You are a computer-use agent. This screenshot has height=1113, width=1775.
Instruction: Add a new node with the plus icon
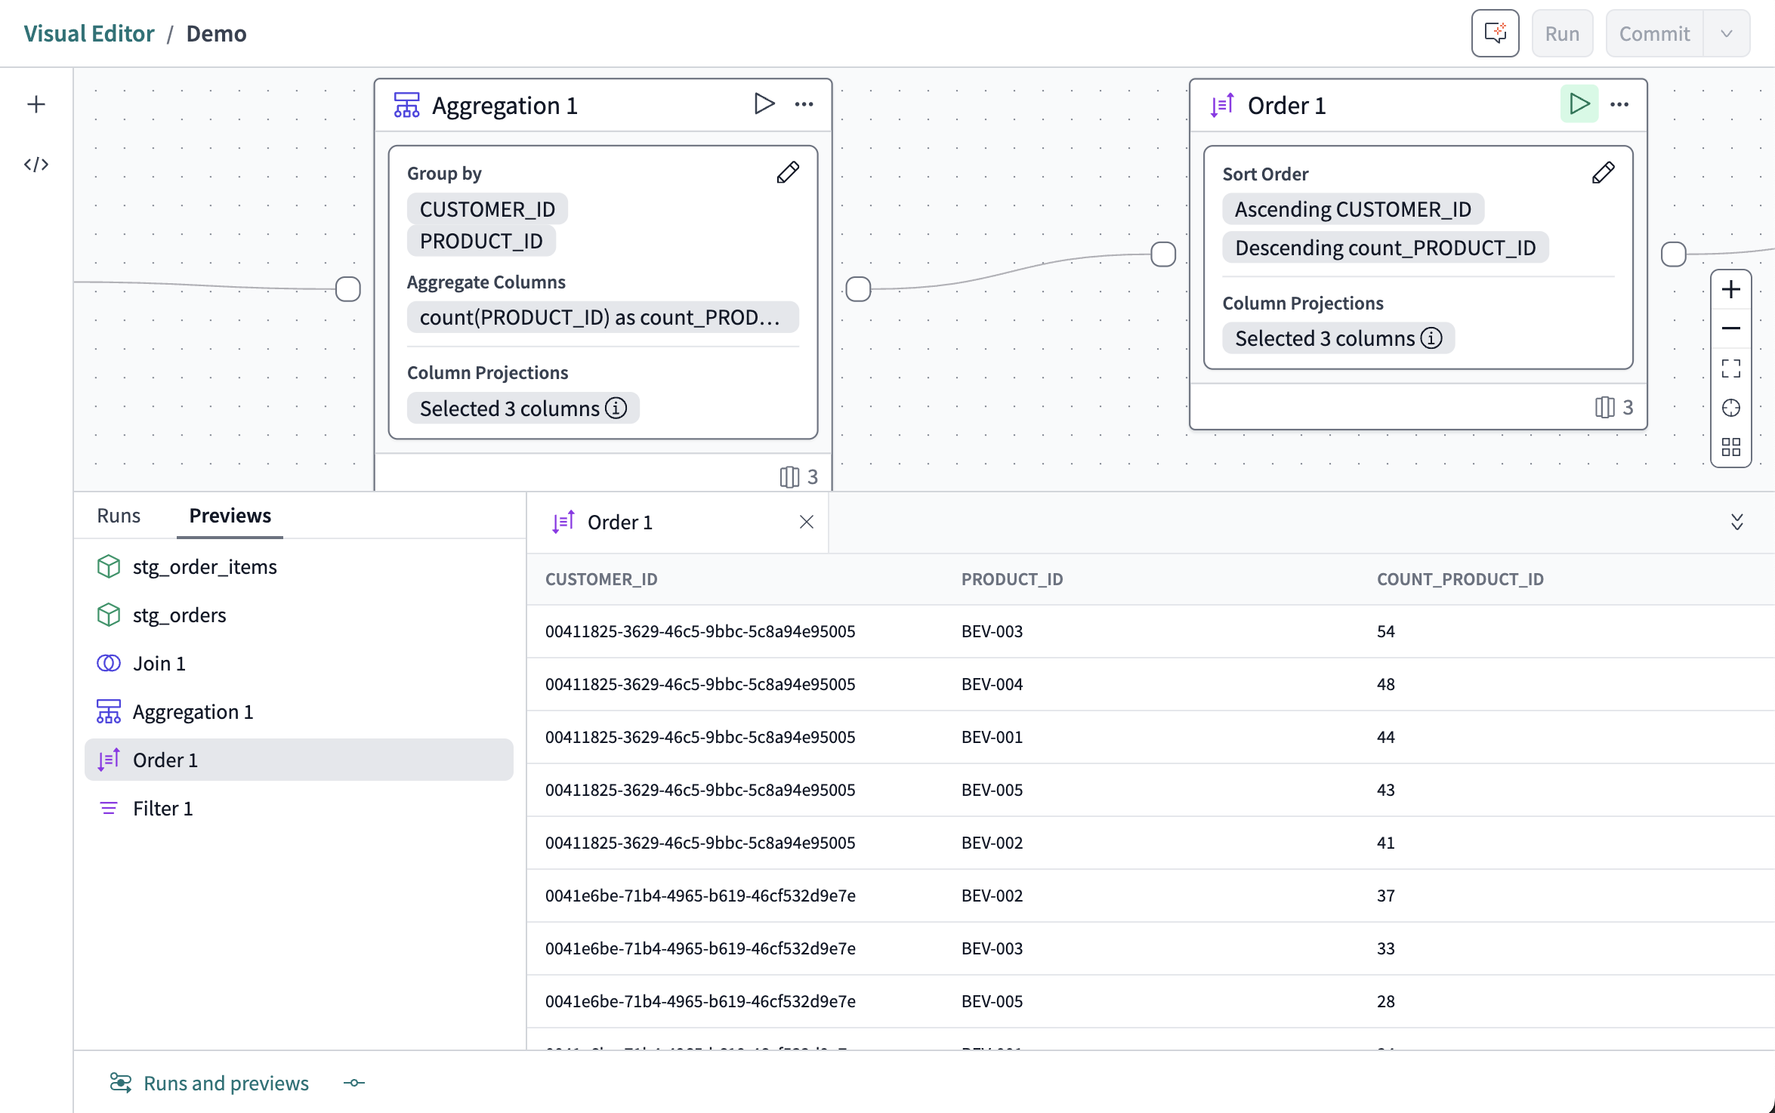(x=35, y=104)
